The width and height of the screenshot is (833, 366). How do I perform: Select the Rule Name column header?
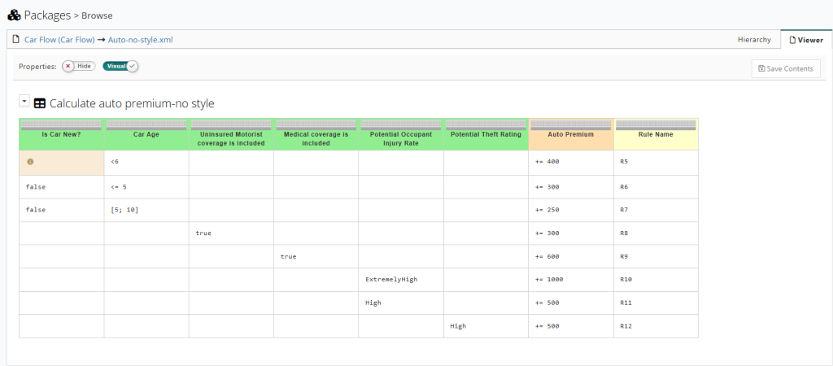coord(656,134)
